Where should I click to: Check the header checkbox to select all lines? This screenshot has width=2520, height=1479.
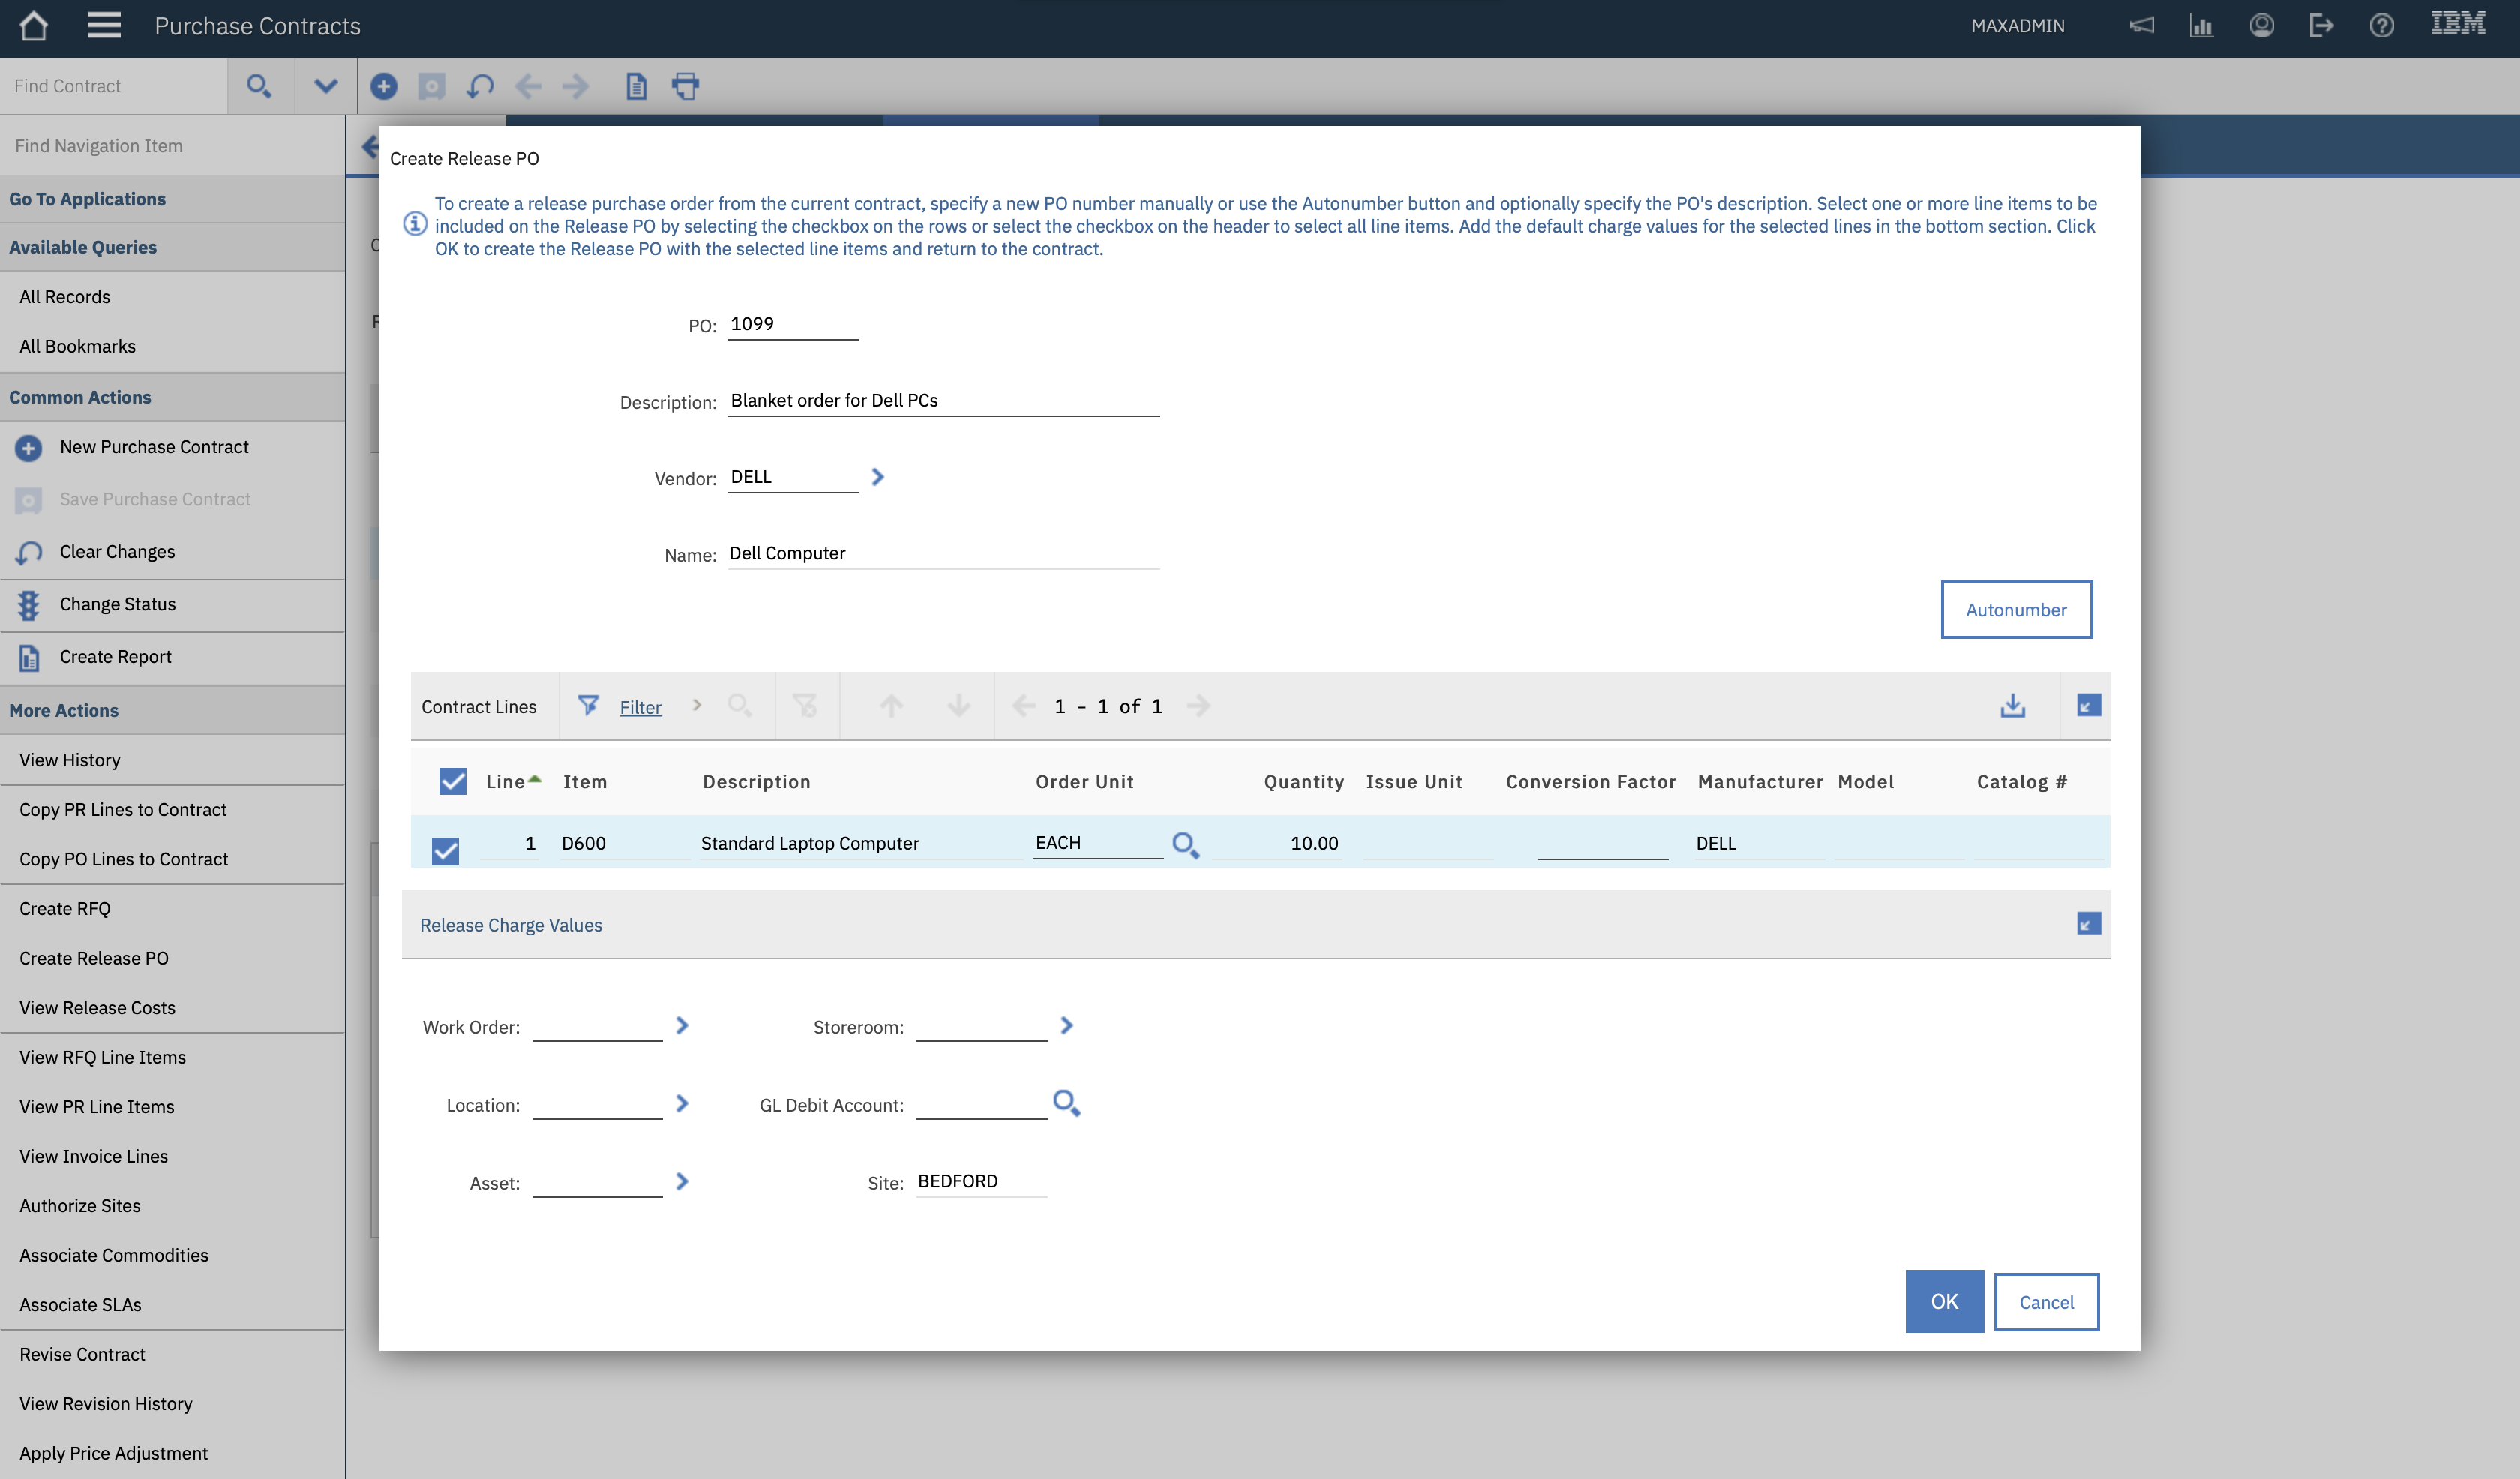452,781
